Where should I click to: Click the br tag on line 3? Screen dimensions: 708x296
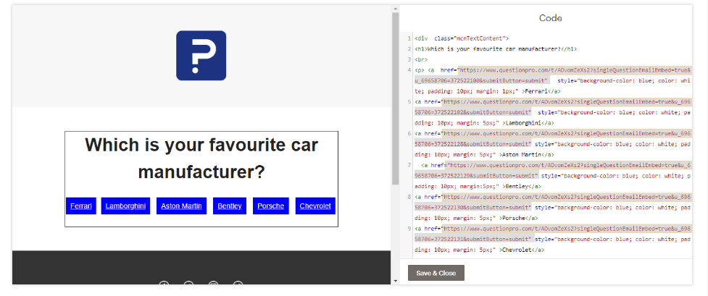[421, 59]
